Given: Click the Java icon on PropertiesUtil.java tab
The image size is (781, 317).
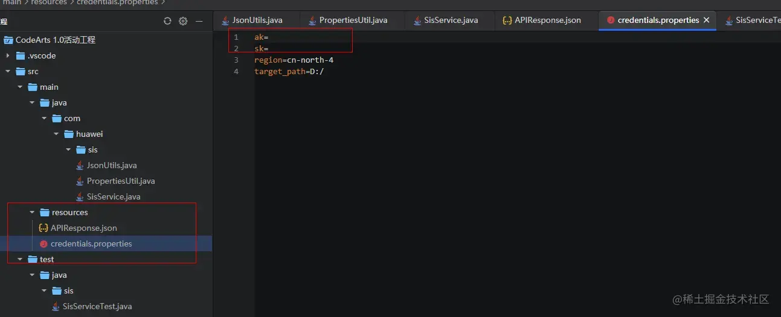Looking at the screenshot, I should pos(312,20).
